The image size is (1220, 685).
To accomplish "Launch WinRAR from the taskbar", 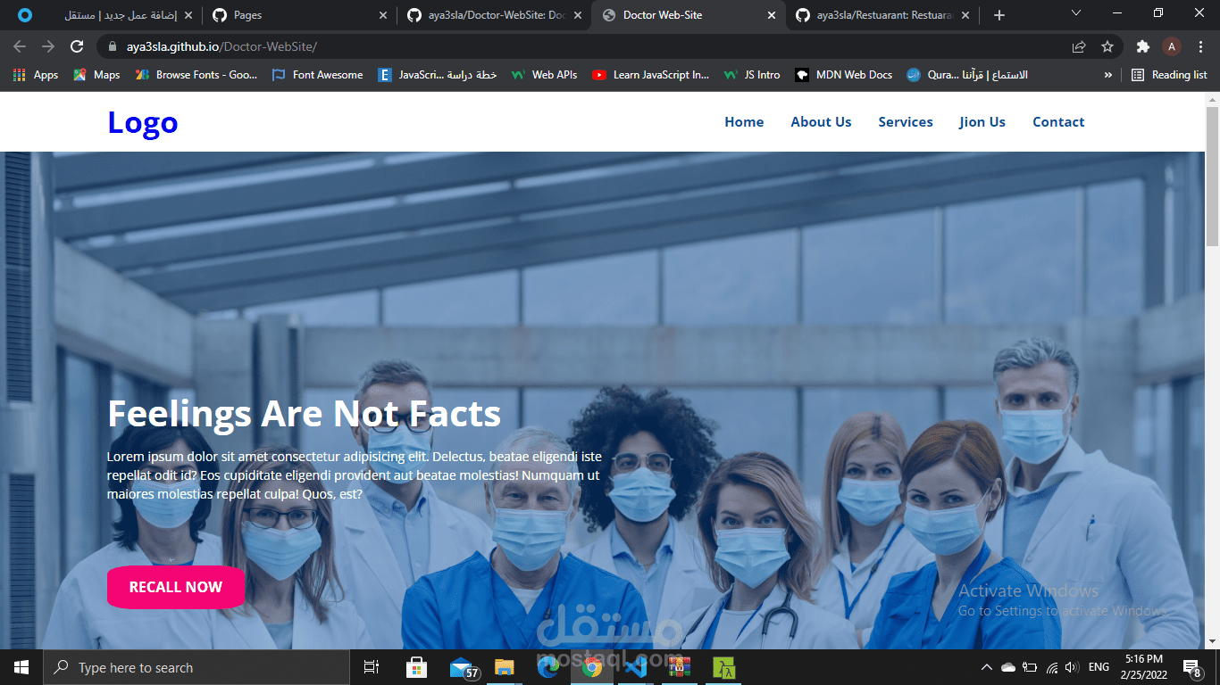I will click(680, 666).
